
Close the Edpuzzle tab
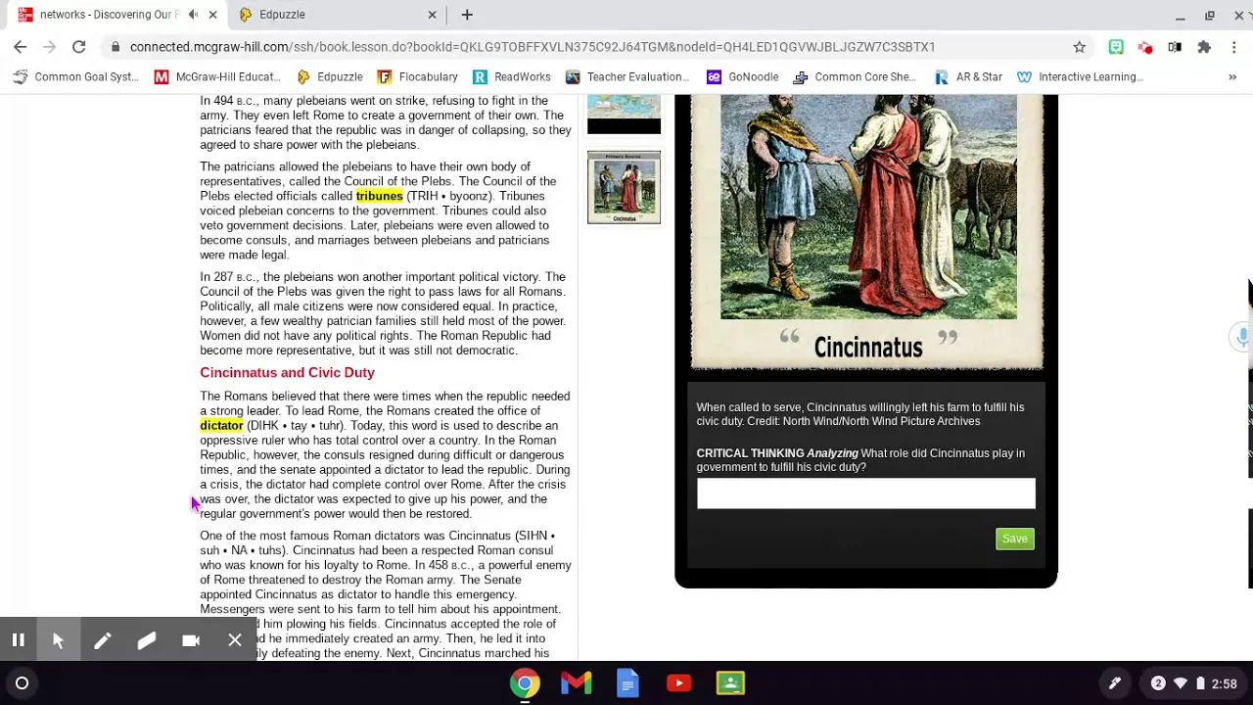432,15
